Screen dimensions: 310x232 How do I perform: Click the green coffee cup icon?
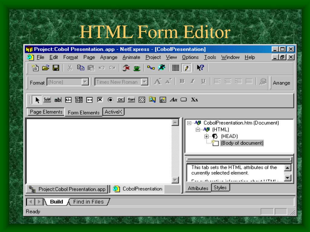point(137,68)
